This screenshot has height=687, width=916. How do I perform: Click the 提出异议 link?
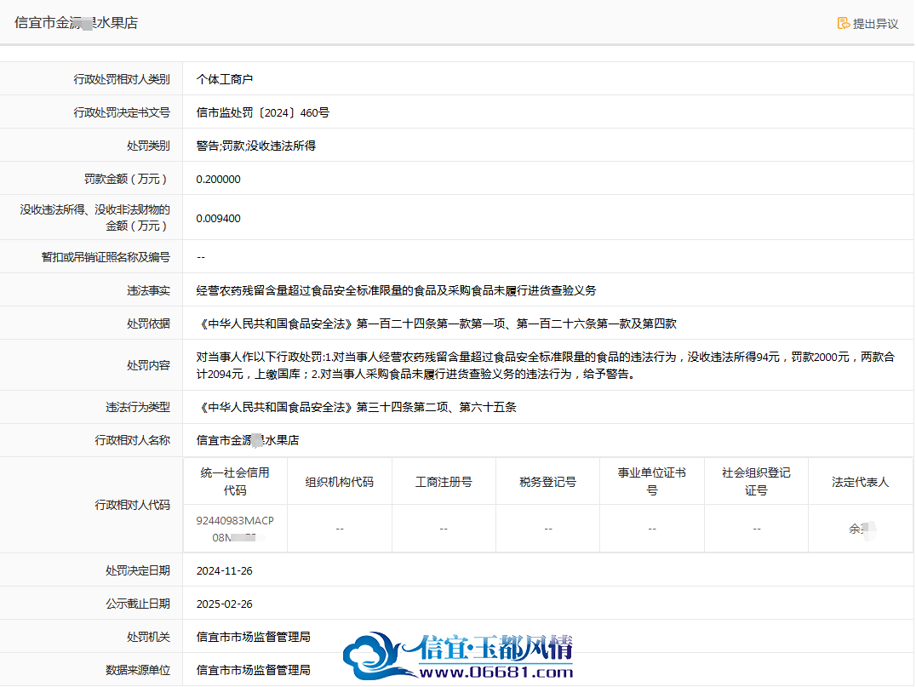[x=867, y=23]
